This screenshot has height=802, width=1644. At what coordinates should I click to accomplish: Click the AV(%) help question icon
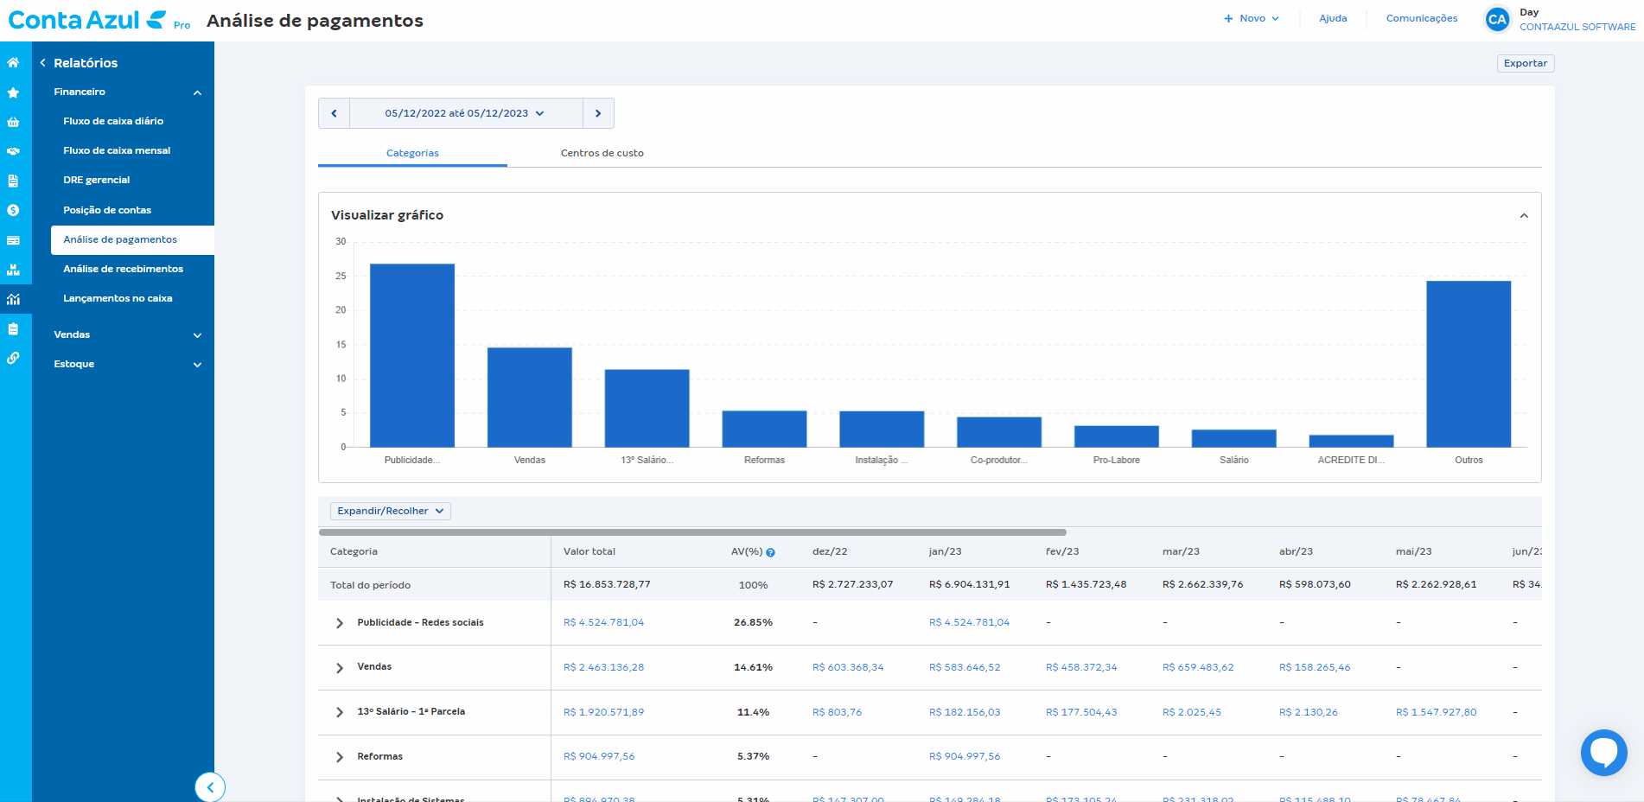point(770,552)
